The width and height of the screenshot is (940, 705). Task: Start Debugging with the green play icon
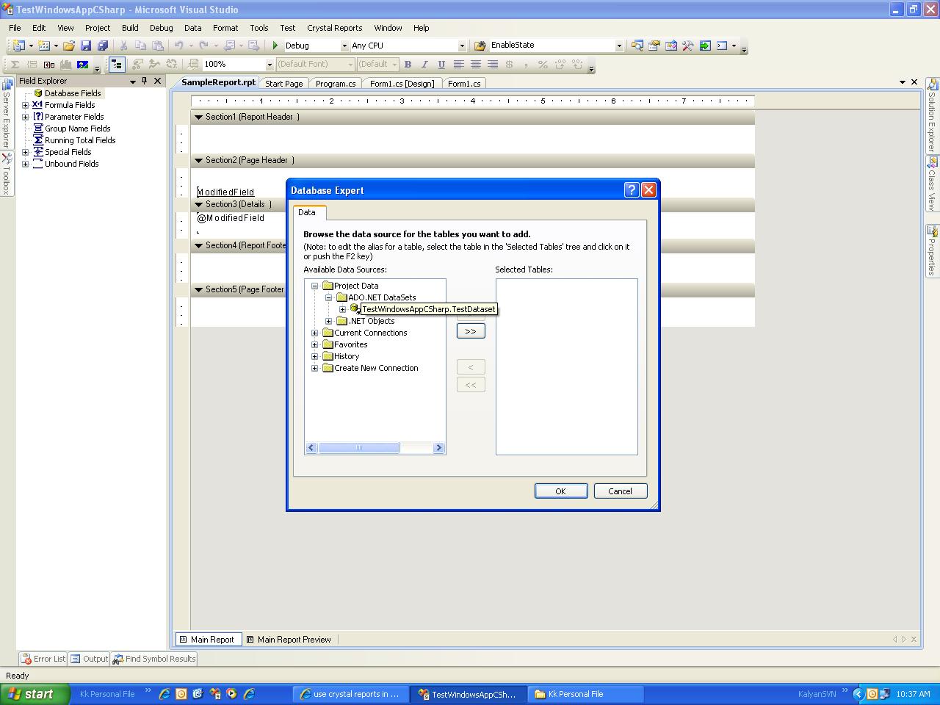click(275, 45)
